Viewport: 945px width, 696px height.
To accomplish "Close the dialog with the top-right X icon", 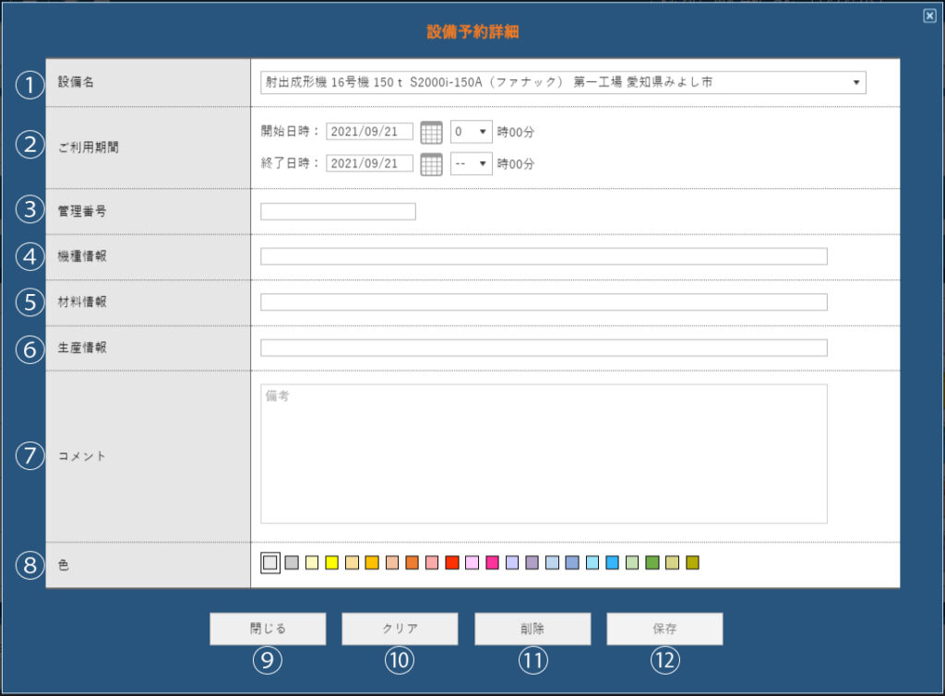I will (929, 16).
